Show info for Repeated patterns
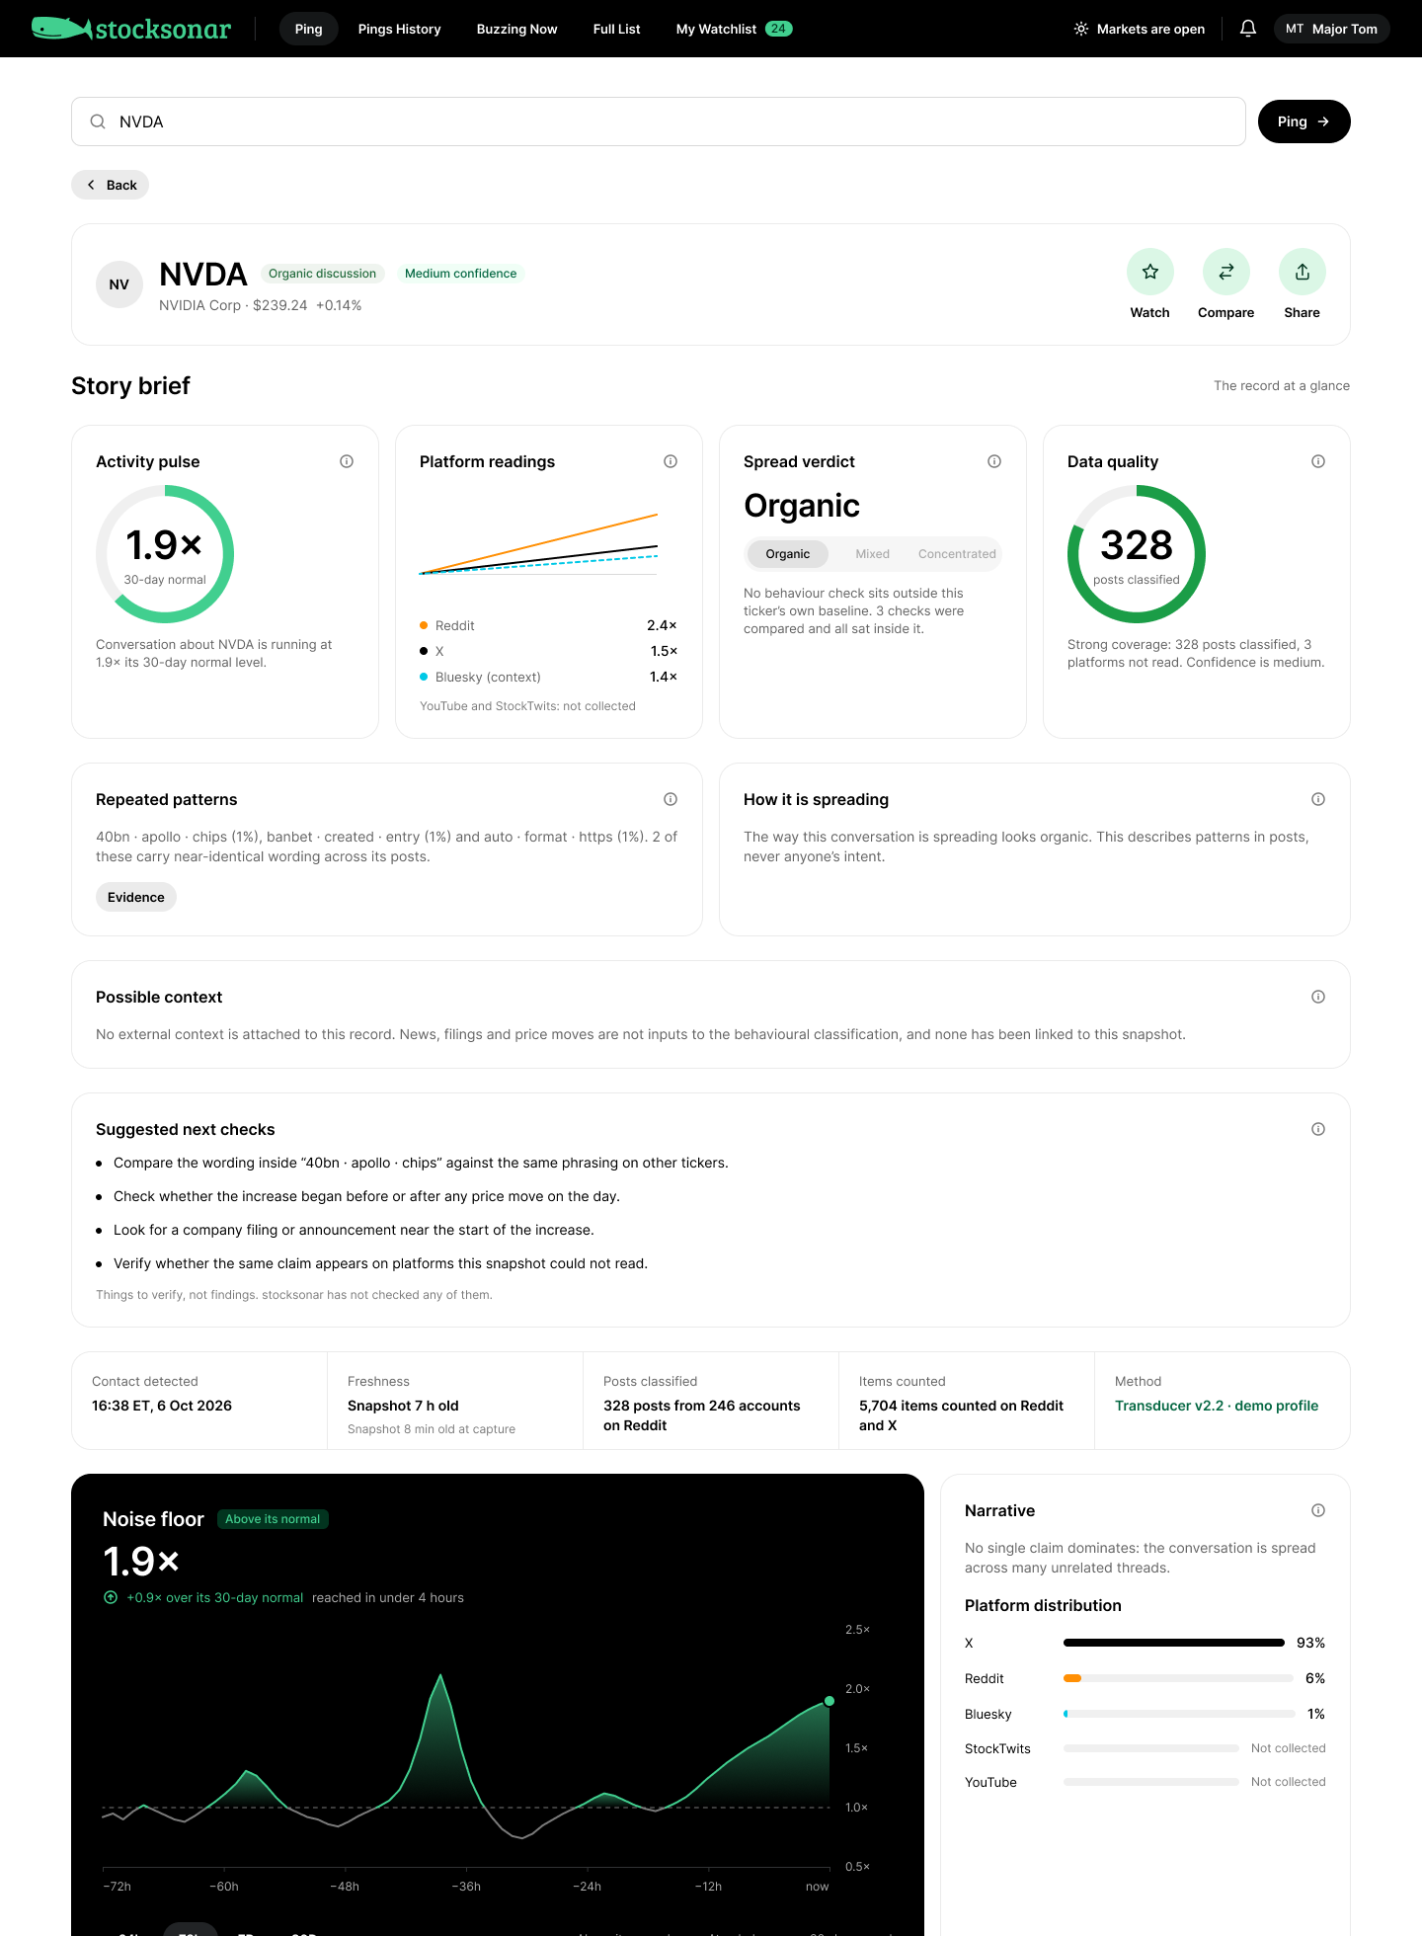The height and width of the screenshot is (1936, 1422). coord(671,799)
